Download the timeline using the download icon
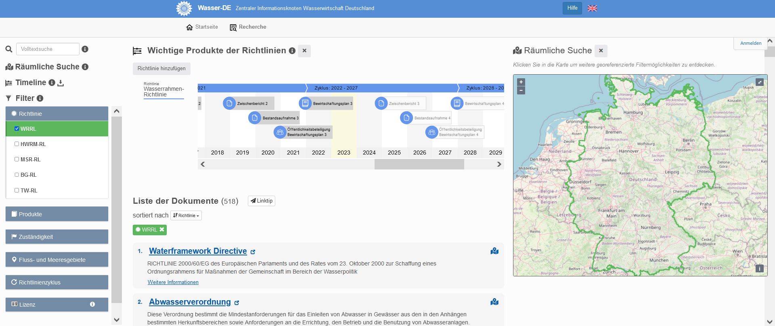This screenshot has width=775, height=326. coord(61,83)
